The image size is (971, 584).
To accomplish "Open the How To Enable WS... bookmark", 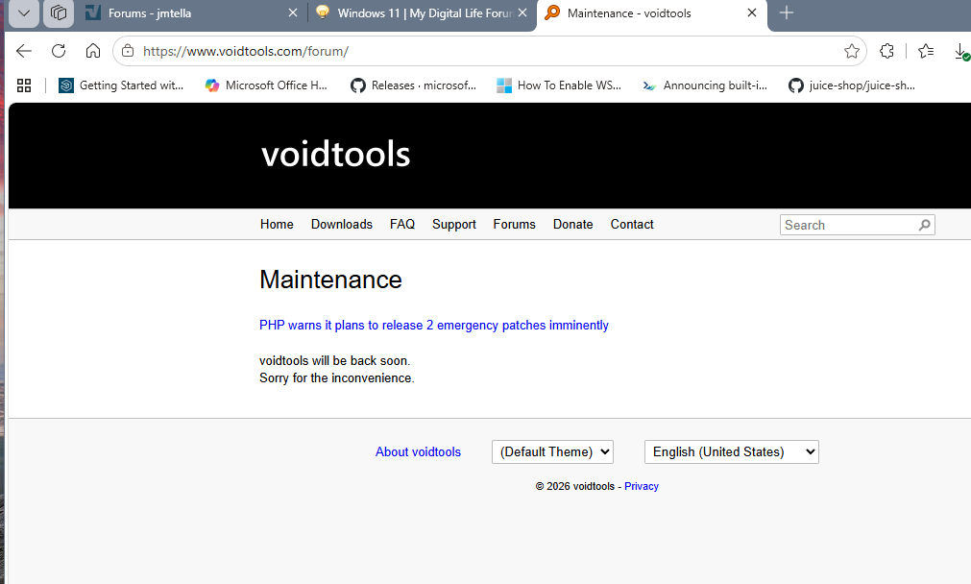I will pyautogui.click(x=559, y=85).
